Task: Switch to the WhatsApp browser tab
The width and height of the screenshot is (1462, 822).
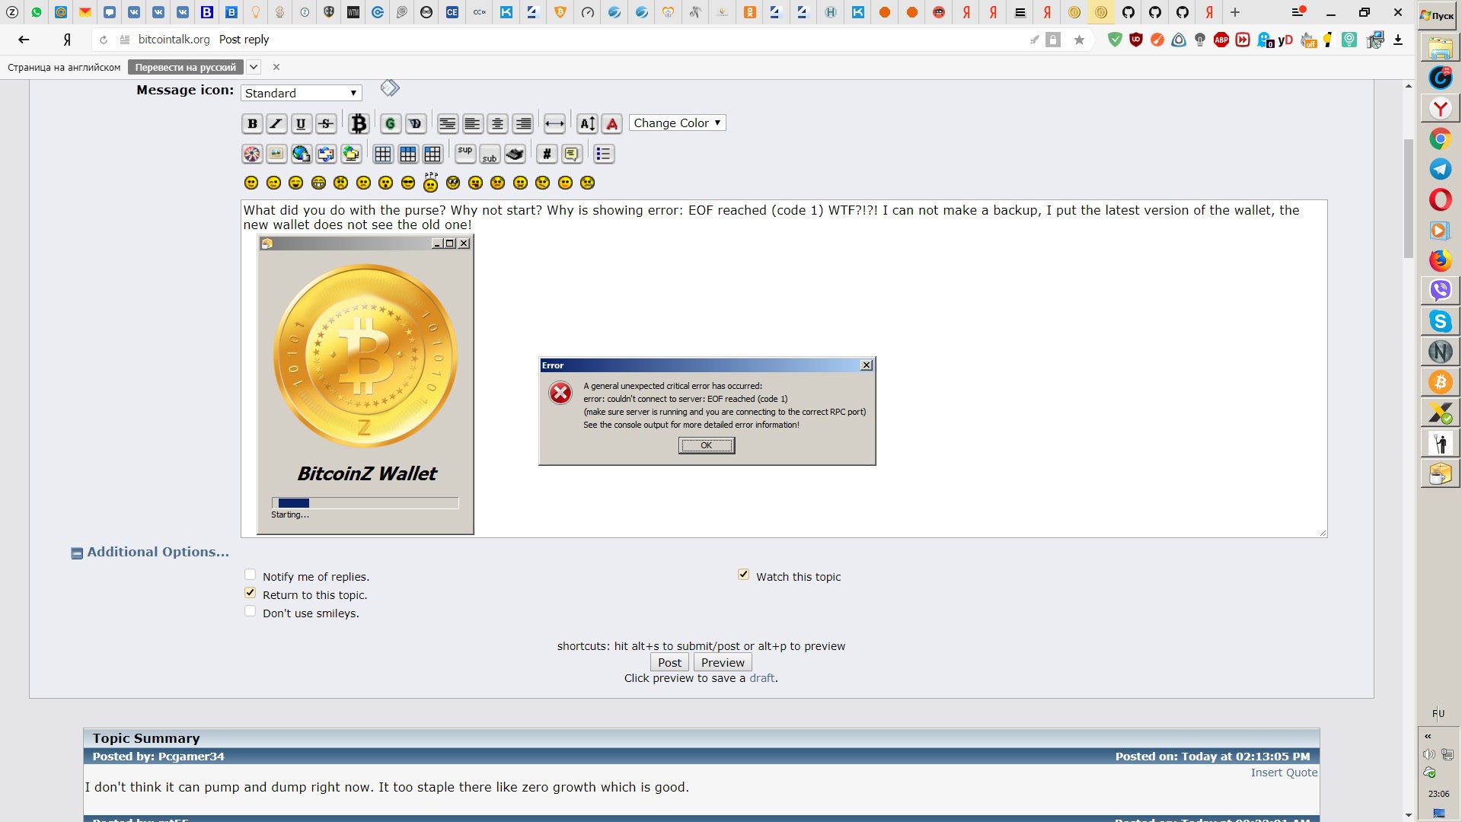Action: point(37,12)
